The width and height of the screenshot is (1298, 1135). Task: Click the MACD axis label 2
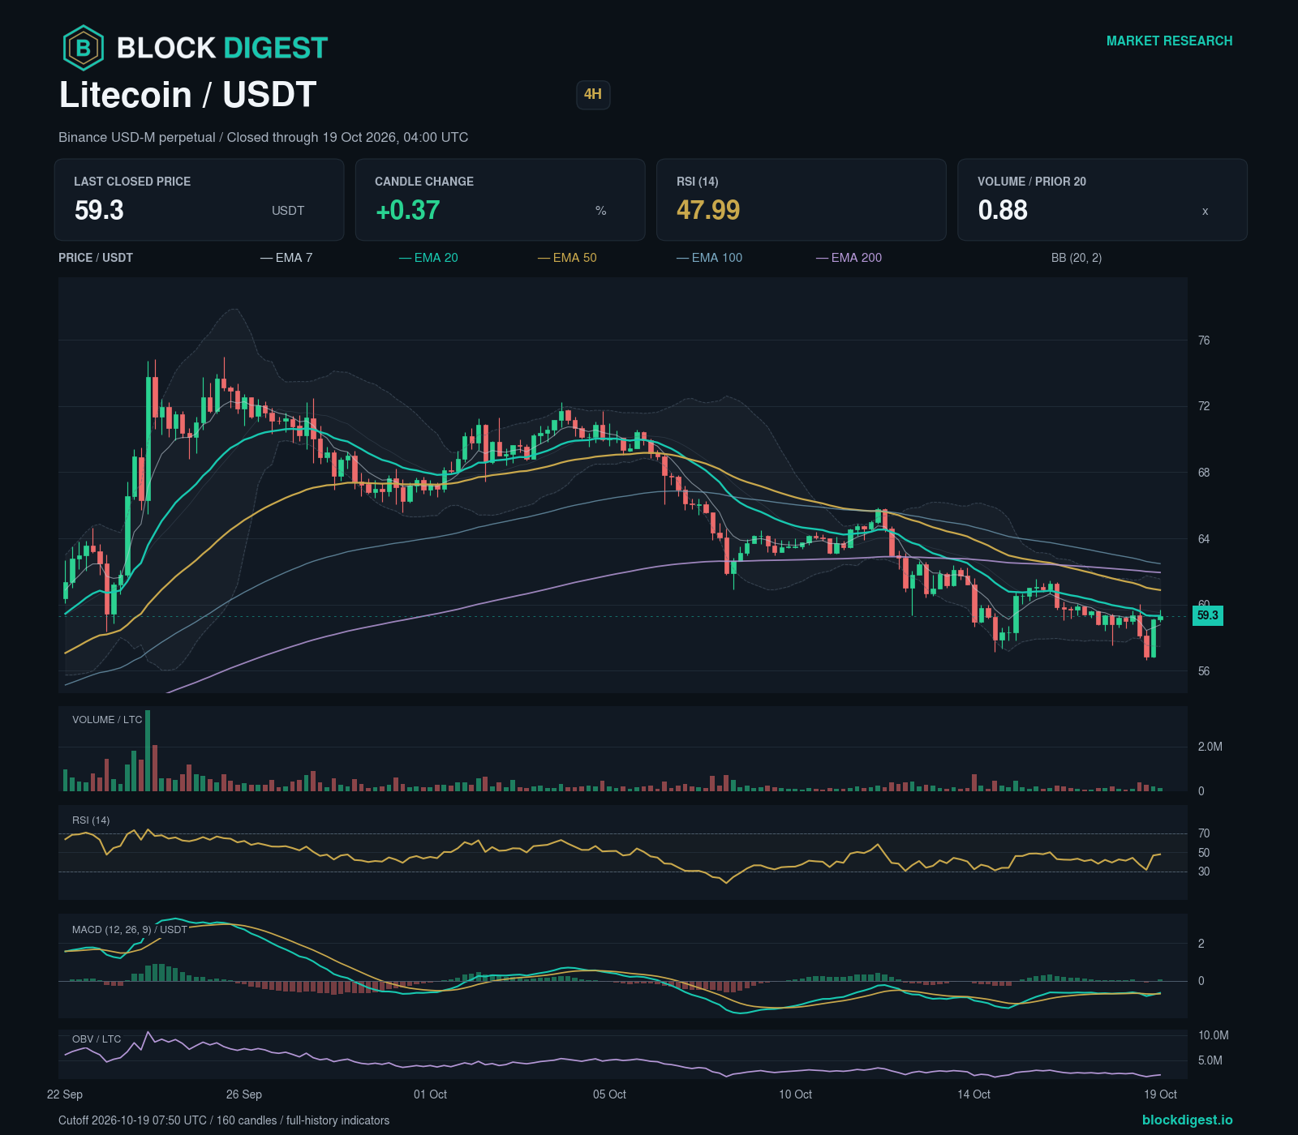pos(1201,944)
